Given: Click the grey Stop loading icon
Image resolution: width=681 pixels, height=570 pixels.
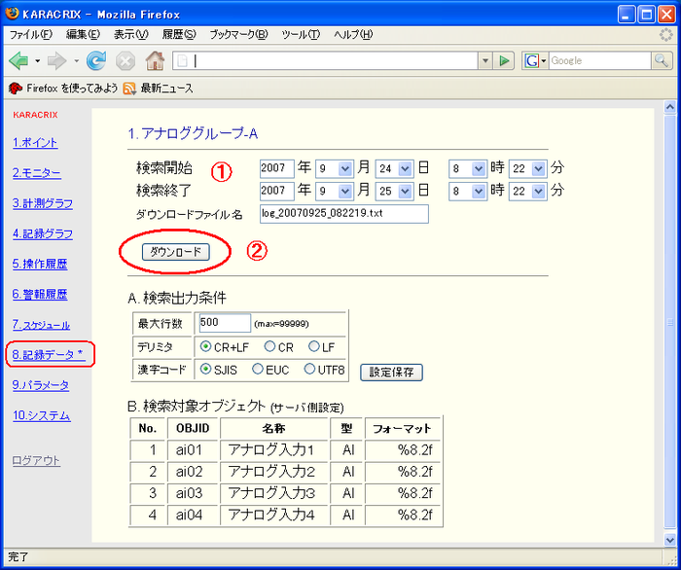Looking at the screenshot, I should click(x=125, y=61).
